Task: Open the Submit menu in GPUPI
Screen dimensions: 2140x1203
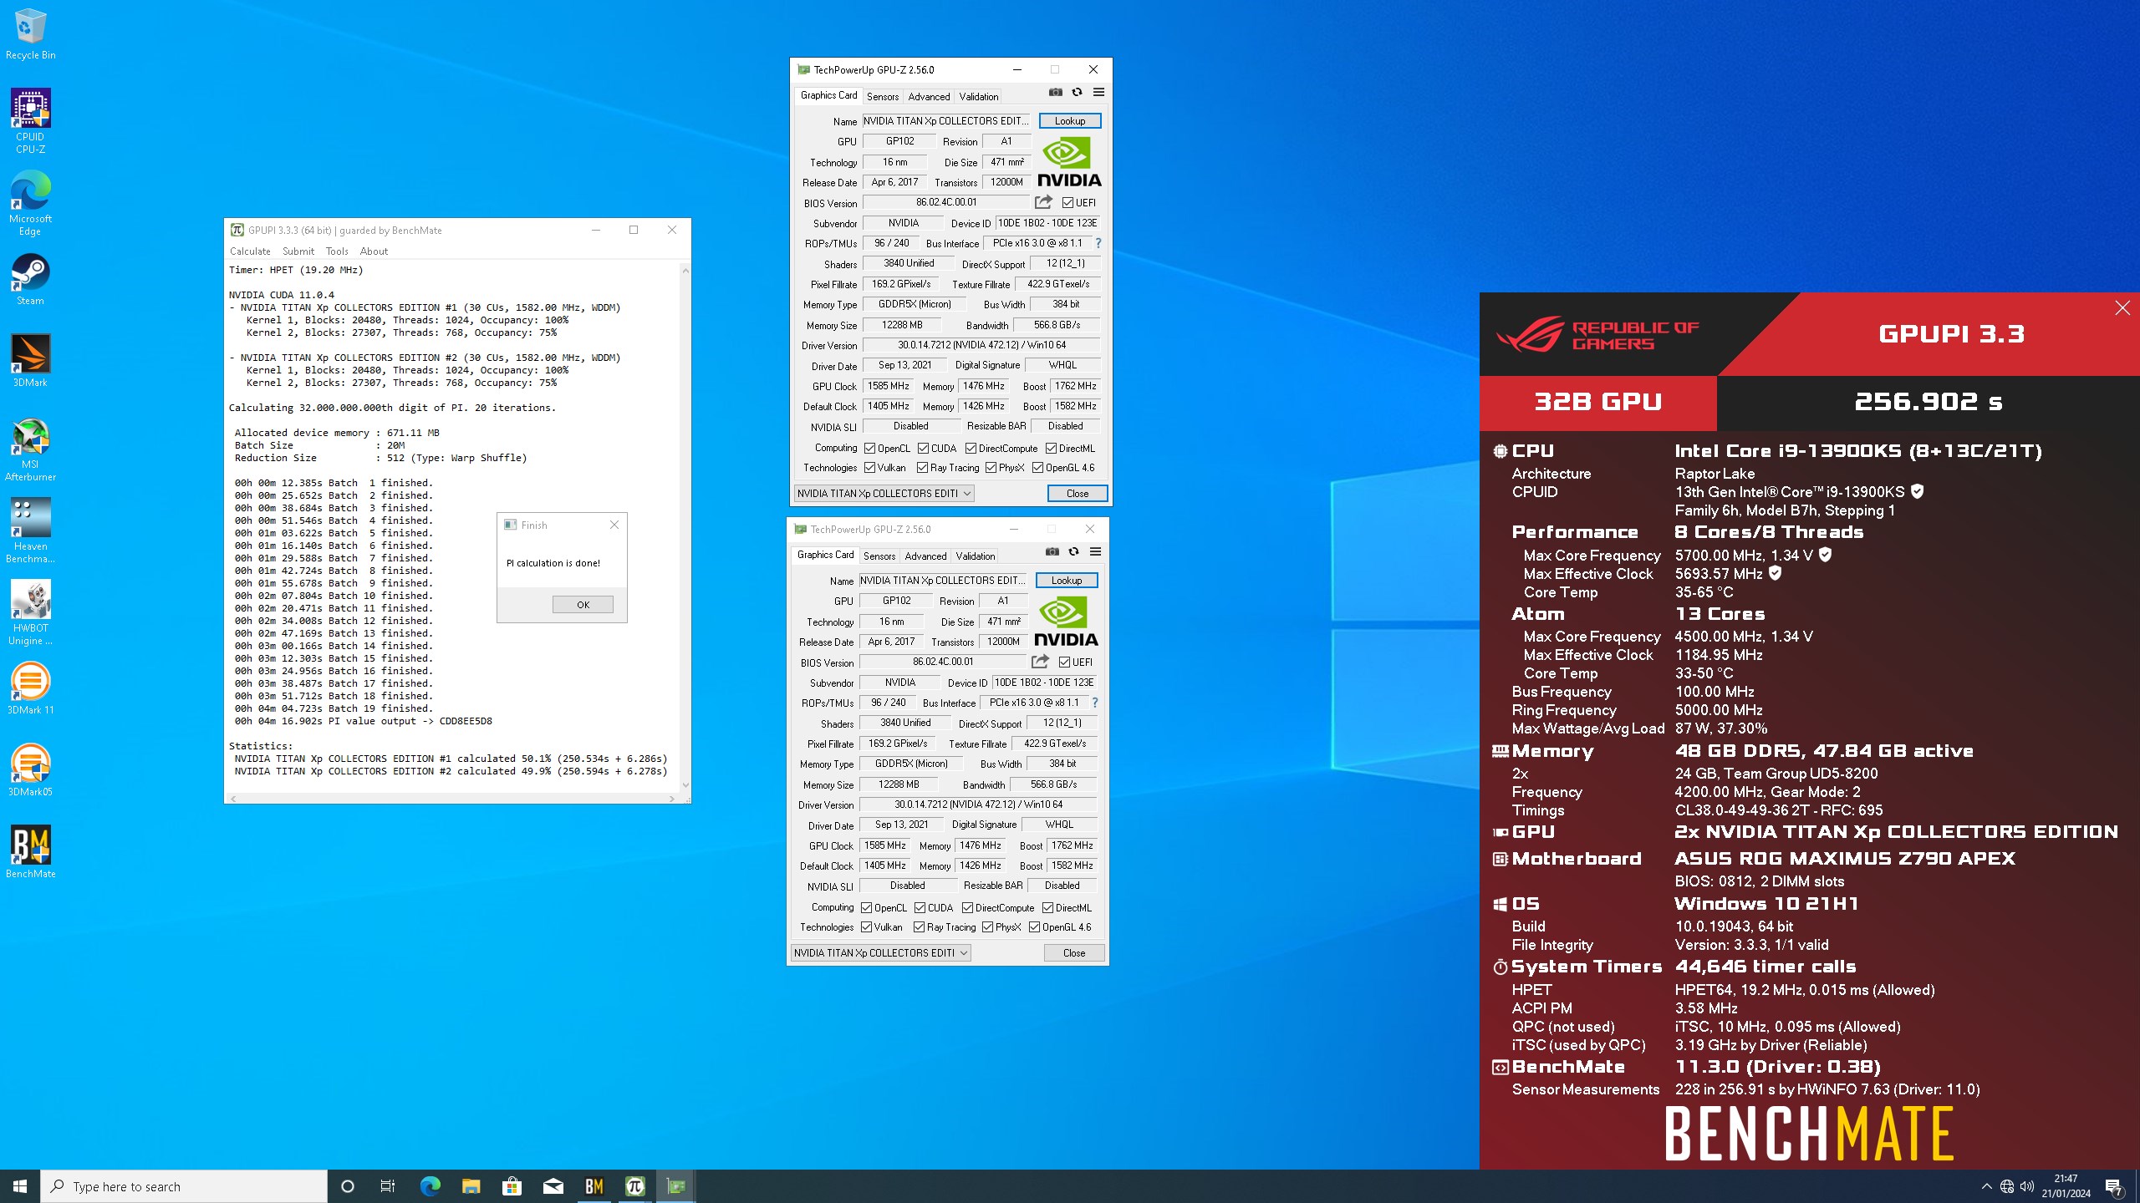Action: point(298,251)
